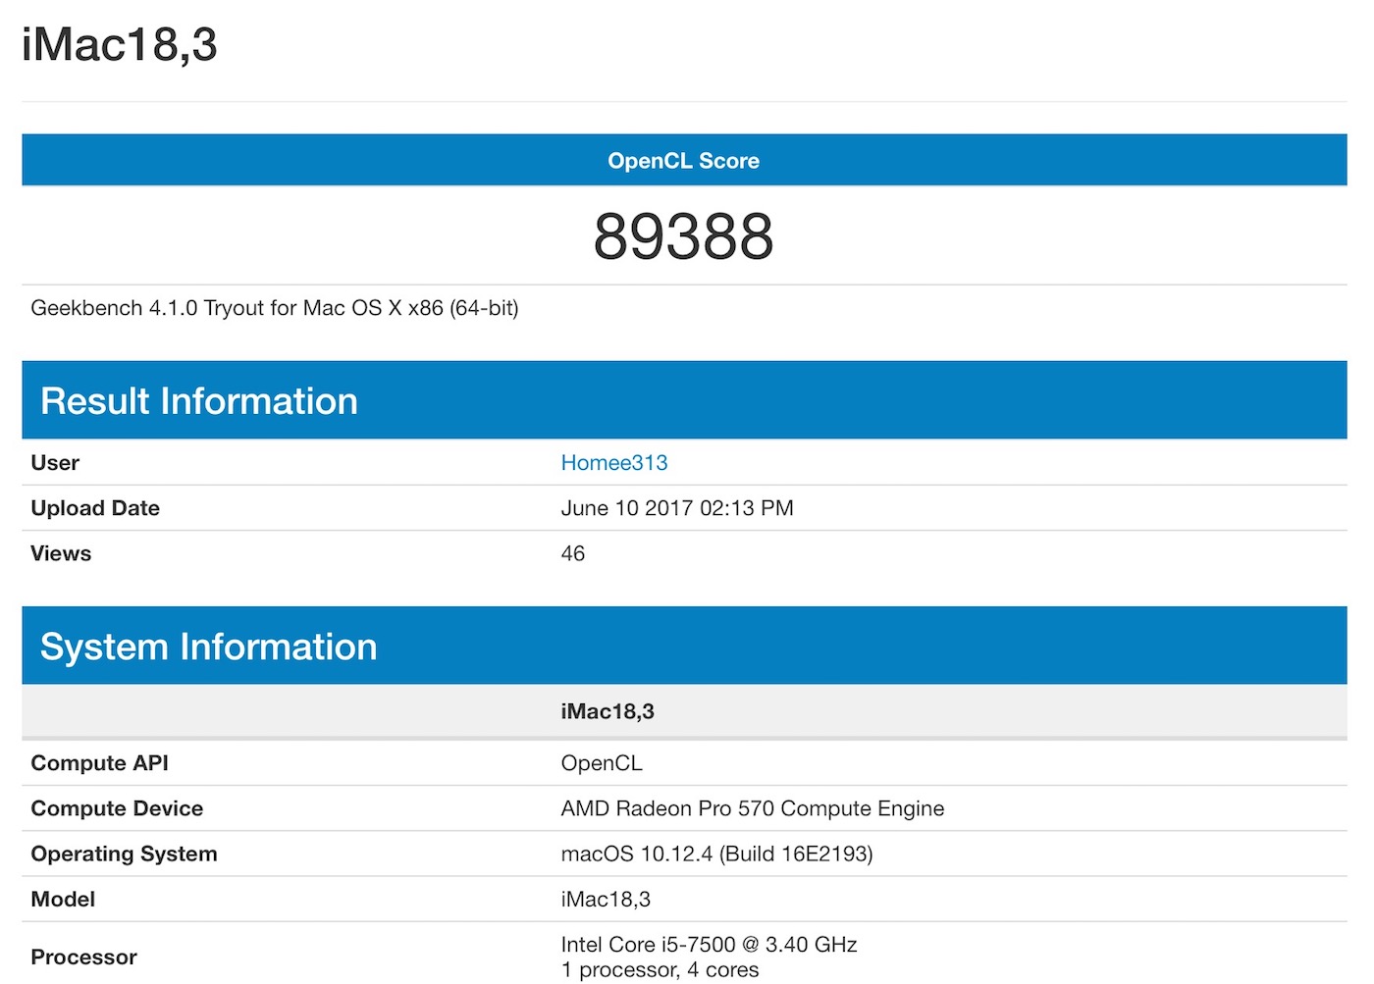Screen dimensions: 1374x984
Task: Open the Homee313 user profile link
Action: [x=613, y=463]
